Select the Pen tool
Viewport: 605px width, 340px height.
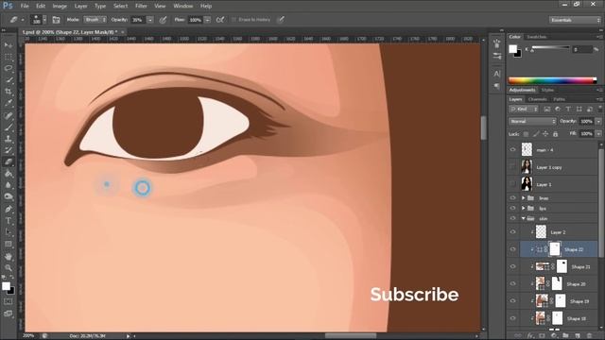(x=9, y=209)
